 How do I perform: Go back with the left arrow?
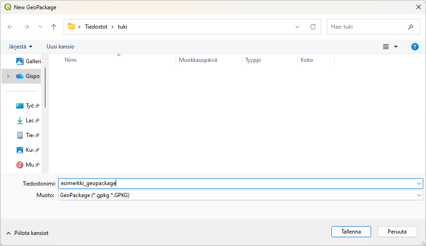(x=10, y=27)
